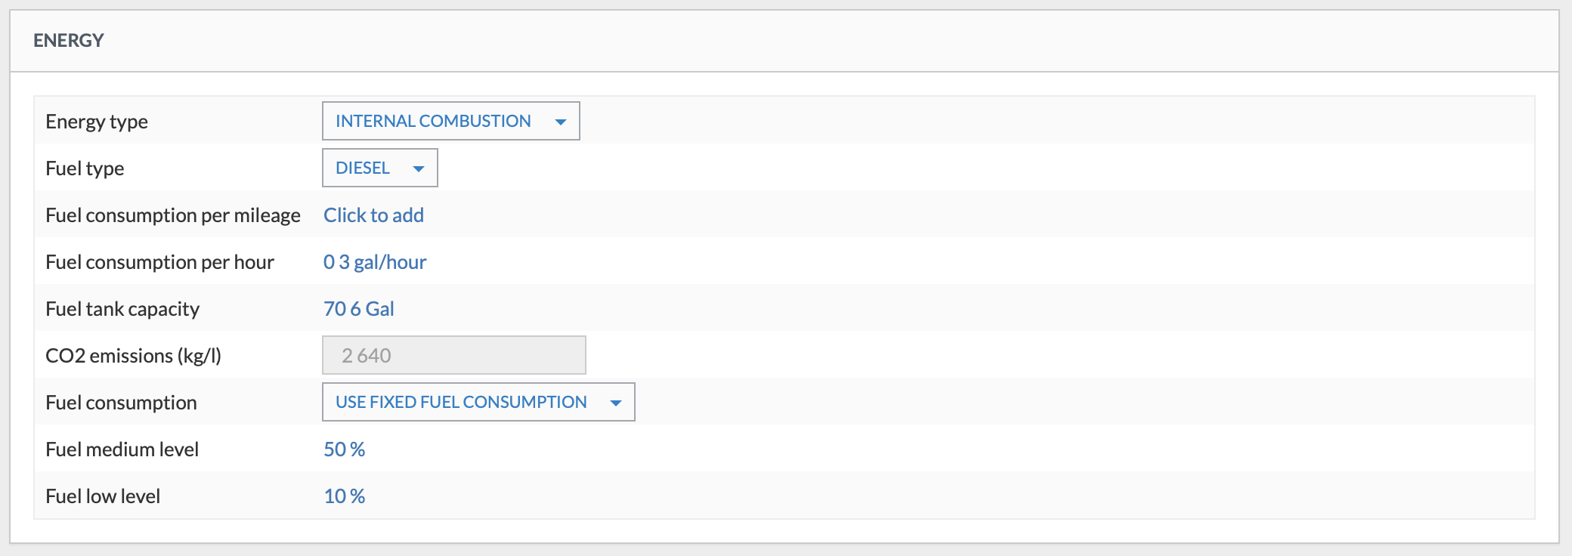Click the CO2 emissions input field

click(x=453, y=355)
